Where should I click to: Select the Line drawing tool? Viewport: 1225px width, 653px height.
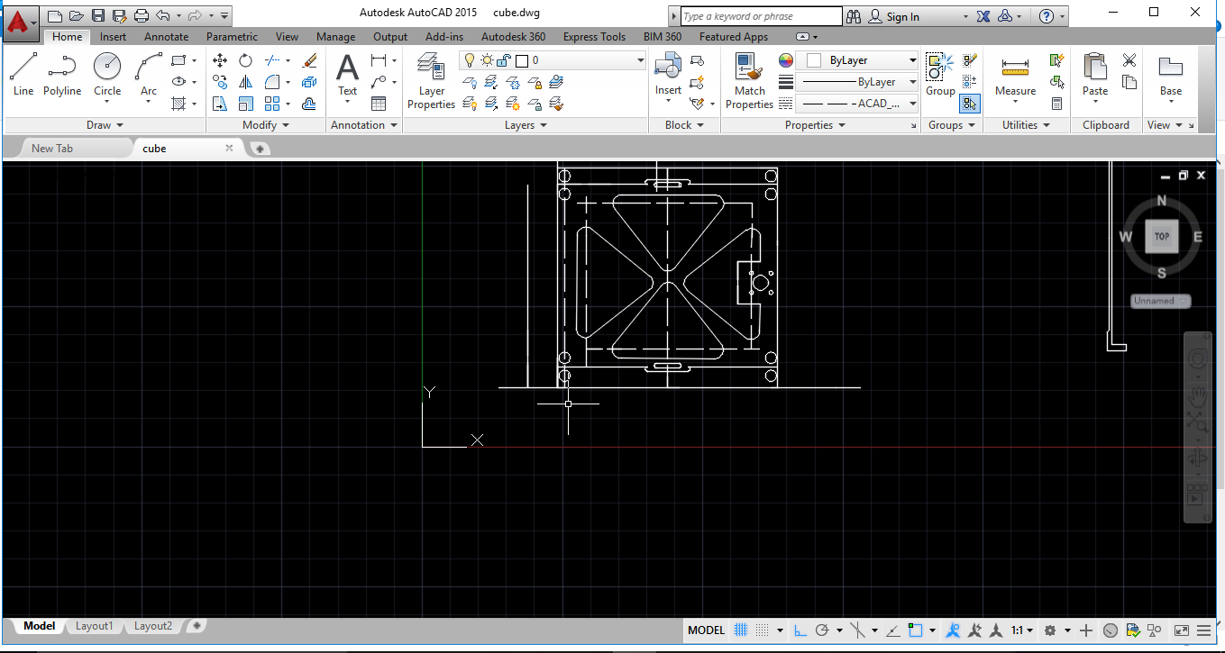tap(23, 75)
